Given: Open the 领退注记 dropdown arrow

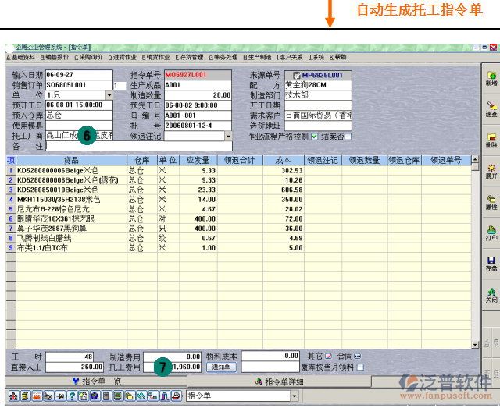Looking at the screenshot, I should tap(228, 136).
